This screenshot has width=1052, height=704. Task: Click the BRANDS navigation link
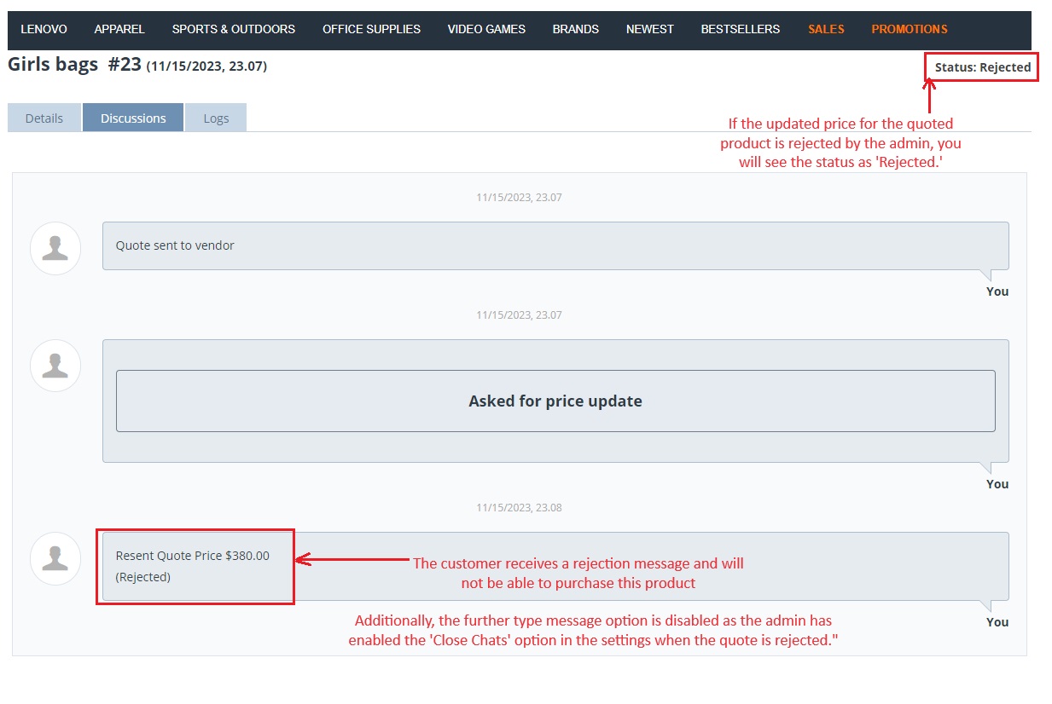[575, 29]
